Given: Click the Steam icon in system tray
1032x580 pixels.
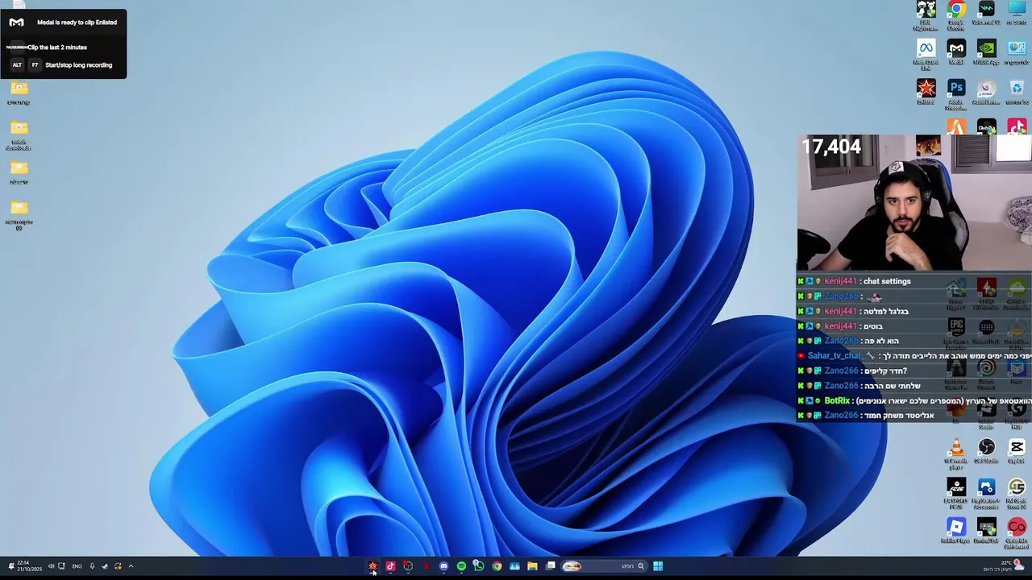Looking at the screenshot, I should click(x=104, y=566).
